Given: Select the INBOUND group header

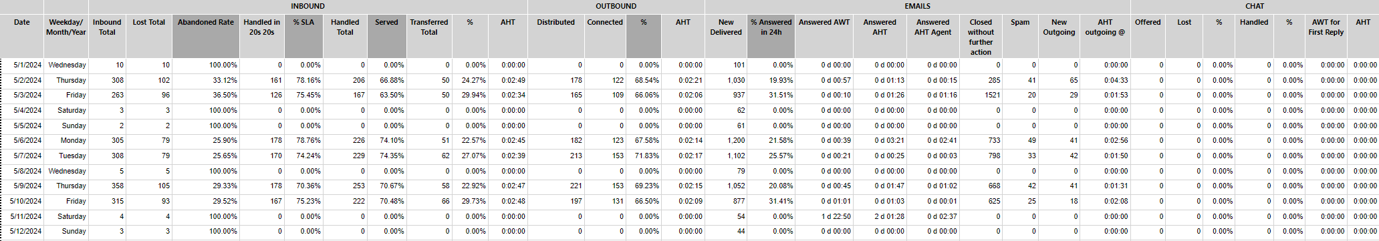Looking at the screenshot, I should (308, 7).
